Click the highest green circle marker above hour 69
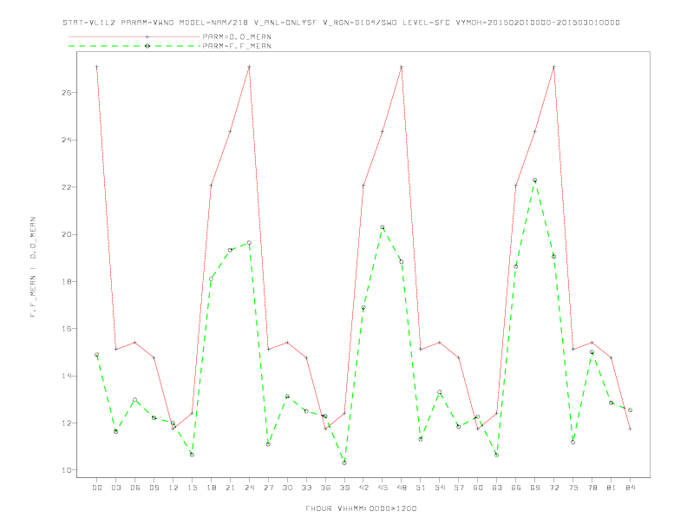The width and height of the screenshot is (687, 531). pyautogui.click(x=535, y=180)
